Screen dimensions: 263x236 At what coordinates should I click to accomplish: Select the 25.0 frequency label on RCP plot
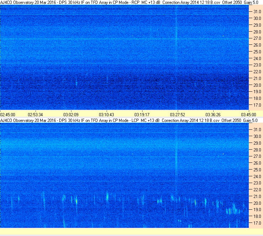point(257,52)
